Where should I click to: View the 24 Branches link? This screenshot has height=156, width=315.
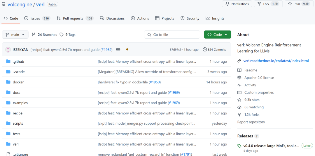coord(44,35)
